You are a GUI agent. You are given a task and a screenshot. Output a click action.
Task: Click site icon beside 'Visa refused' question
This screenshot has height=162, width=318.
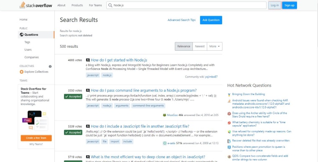(x=229, y=132)
